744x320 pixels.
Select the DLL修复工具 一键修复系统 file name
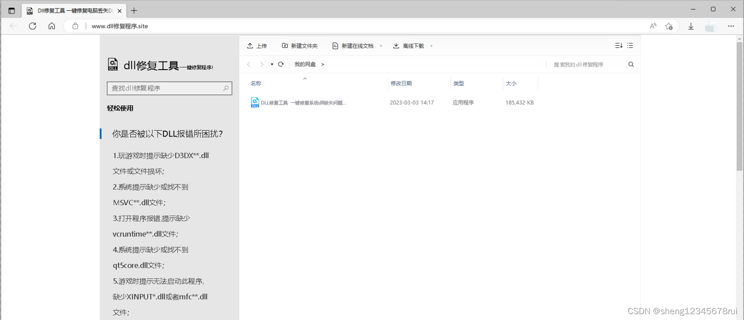[303, 103]
